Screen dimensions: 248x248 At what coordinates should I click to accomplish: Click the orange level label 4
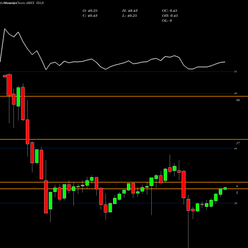point(237,186)
